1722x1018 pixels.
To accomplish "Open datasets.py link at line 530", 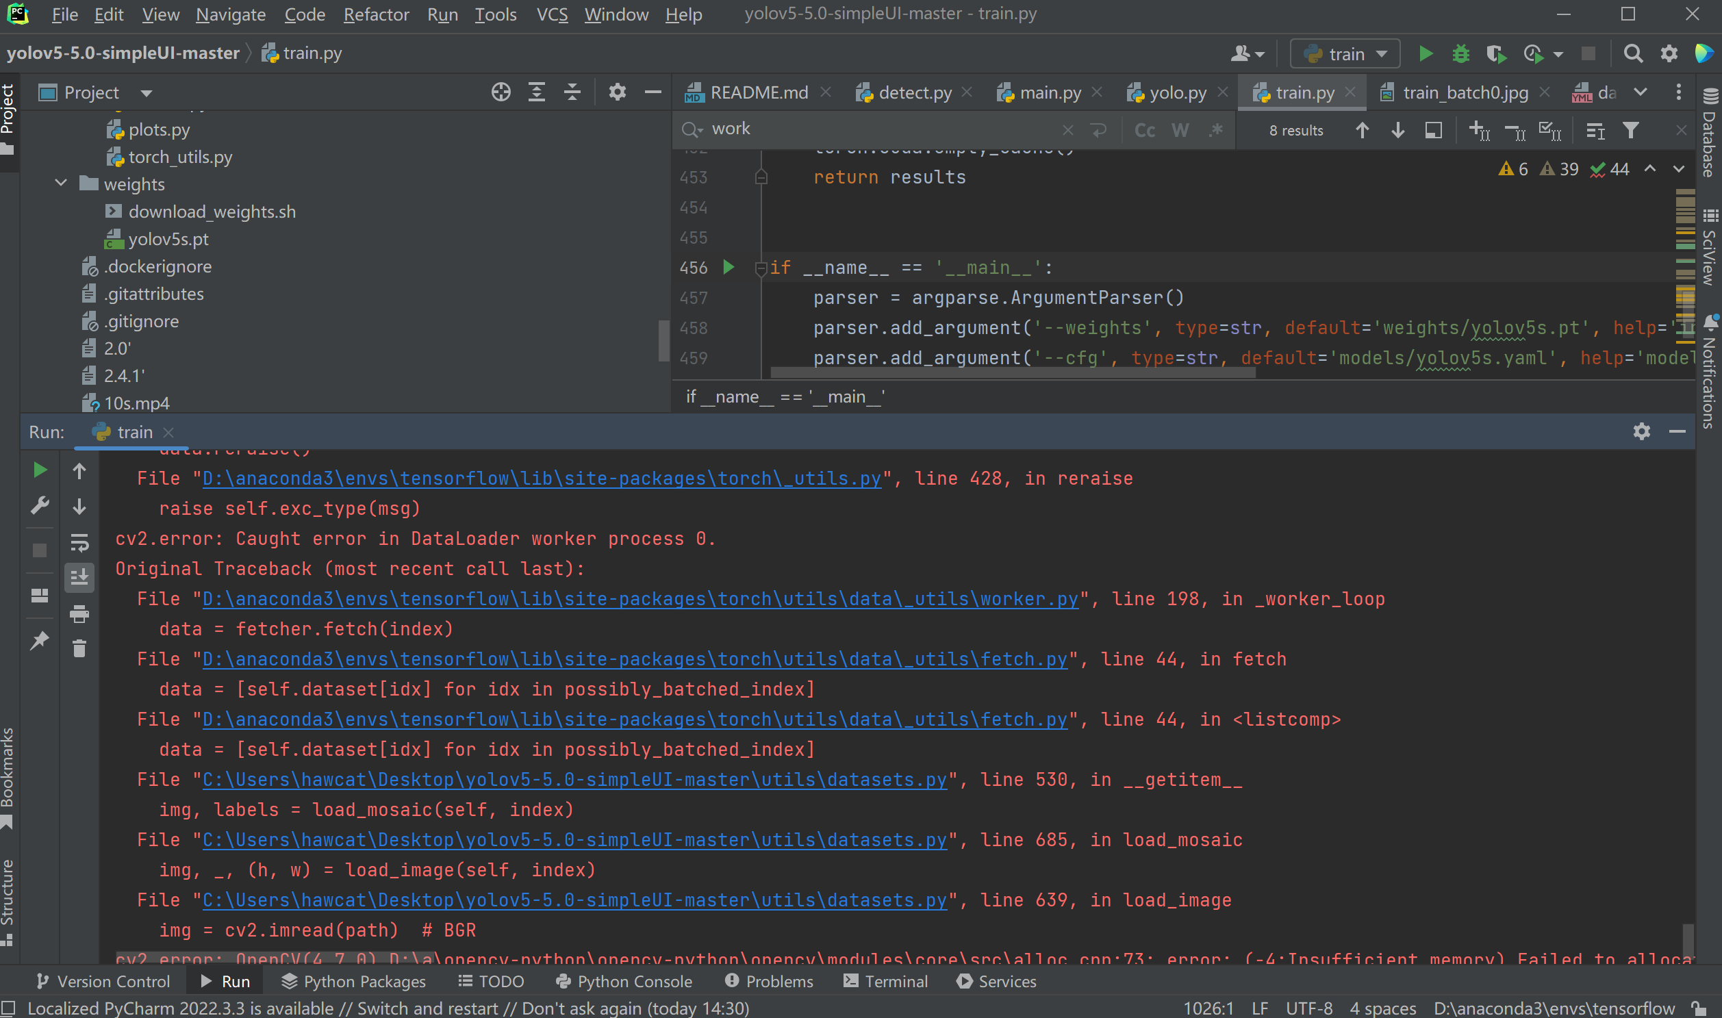I will (x=574, y=779).
